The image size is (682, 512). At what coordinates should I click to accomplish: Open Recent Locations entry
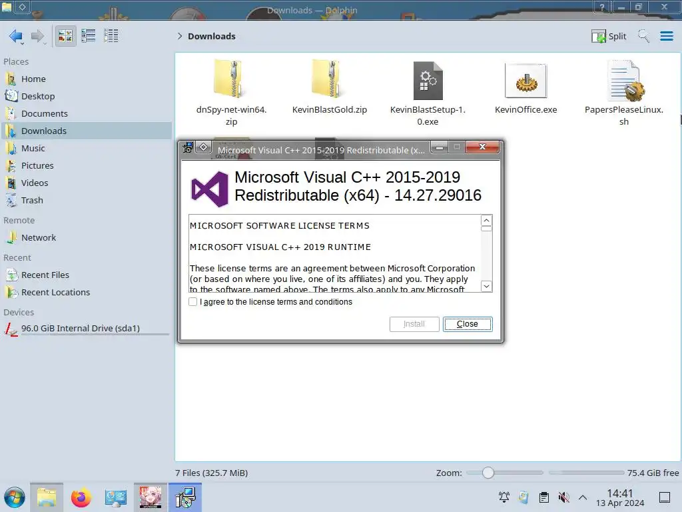(x=86, y=293)
